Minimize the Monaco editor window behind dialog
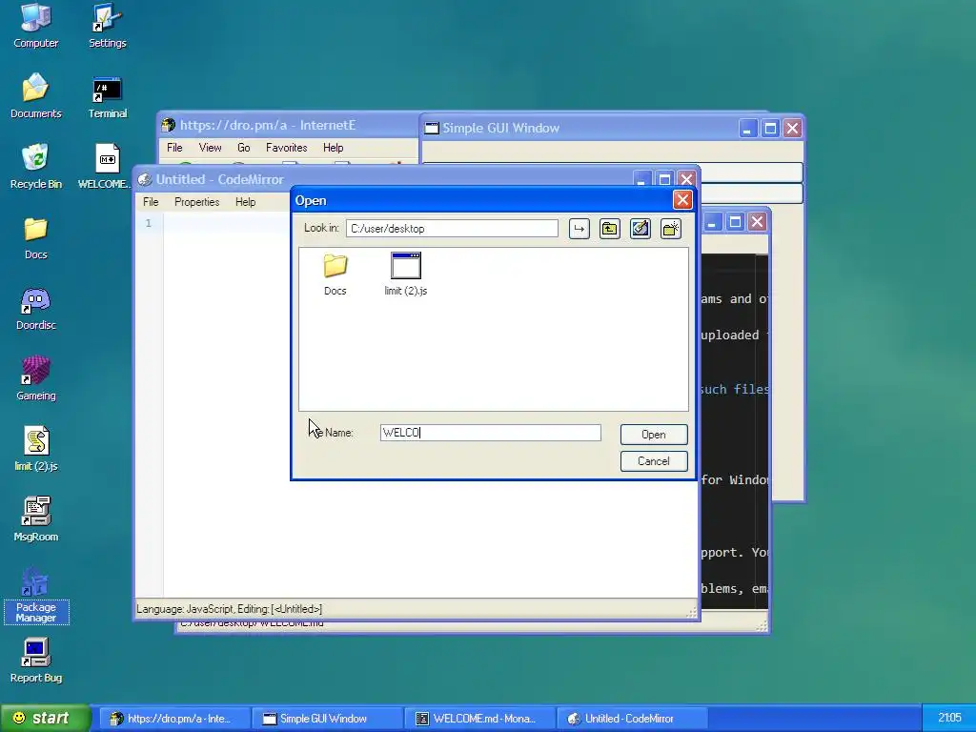 [713, 221]
